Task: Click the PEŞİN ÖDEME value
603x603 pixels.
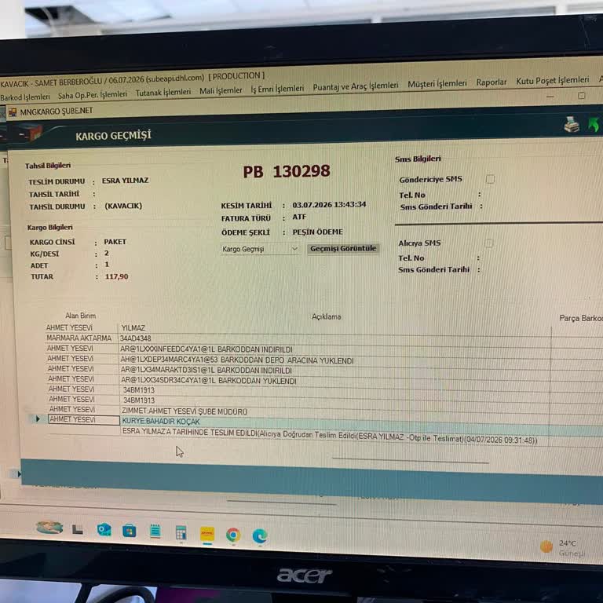Action: pos(318,232)
